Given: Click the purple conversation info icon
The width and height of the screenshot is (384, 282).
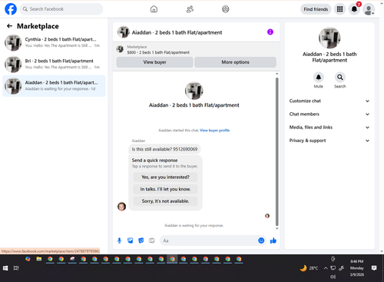Looking at the screenshot, I should [270, 32].
